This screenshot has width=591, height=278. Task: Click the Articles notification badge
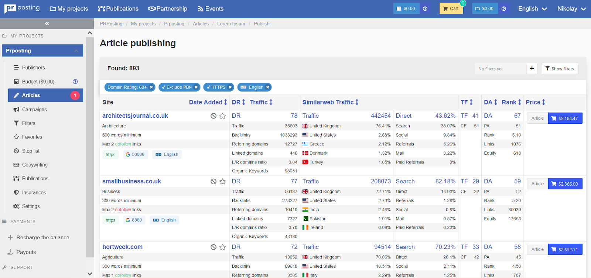coord(75,95)
